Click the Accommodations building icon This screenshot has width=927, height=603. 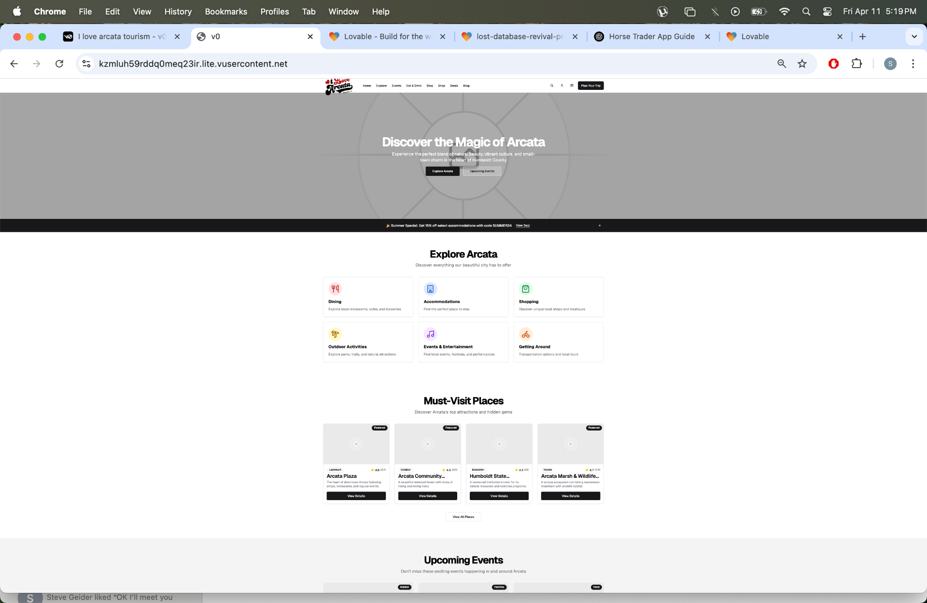click(x=430, y=289)
